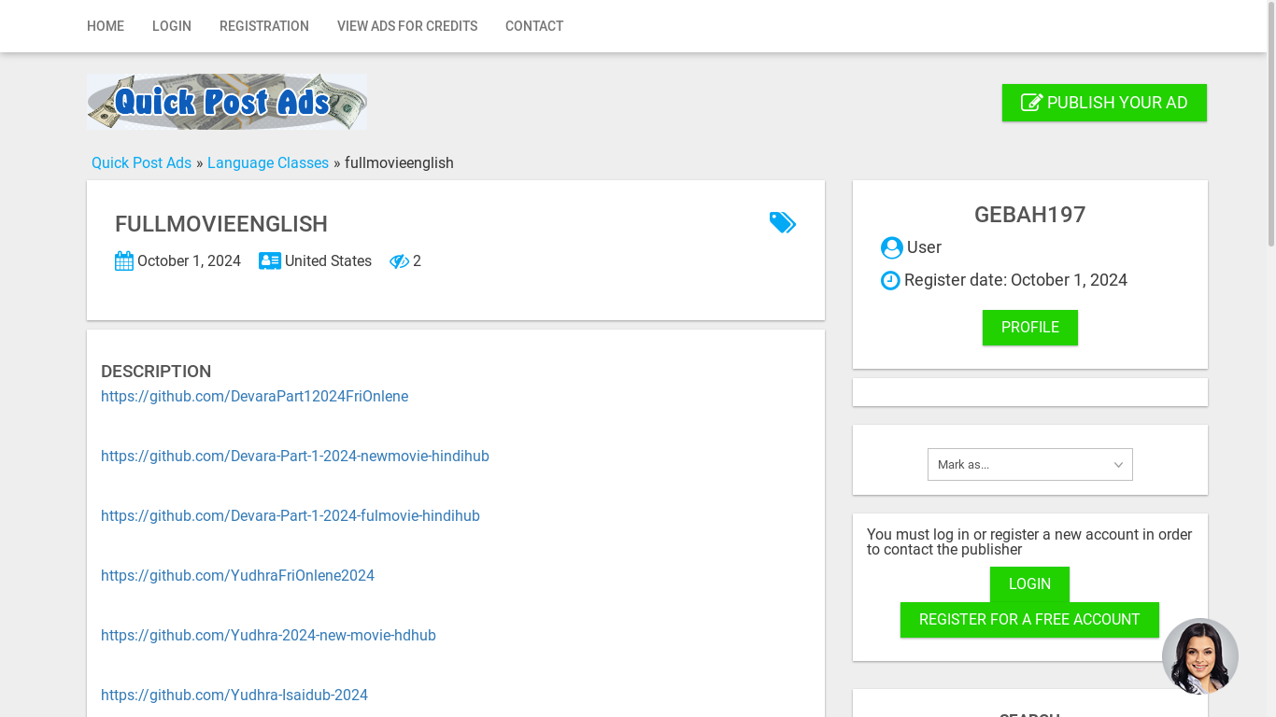Screen dimensions: 1276x717
Task: Click the FULLMOVIEENGLISH ad title
Action: click(x=221, y=224)
